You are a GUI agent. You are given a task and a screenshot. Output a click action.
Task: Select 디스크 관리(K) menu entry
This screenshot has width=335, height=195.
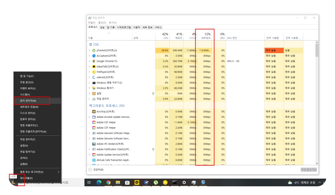(37, 113)
